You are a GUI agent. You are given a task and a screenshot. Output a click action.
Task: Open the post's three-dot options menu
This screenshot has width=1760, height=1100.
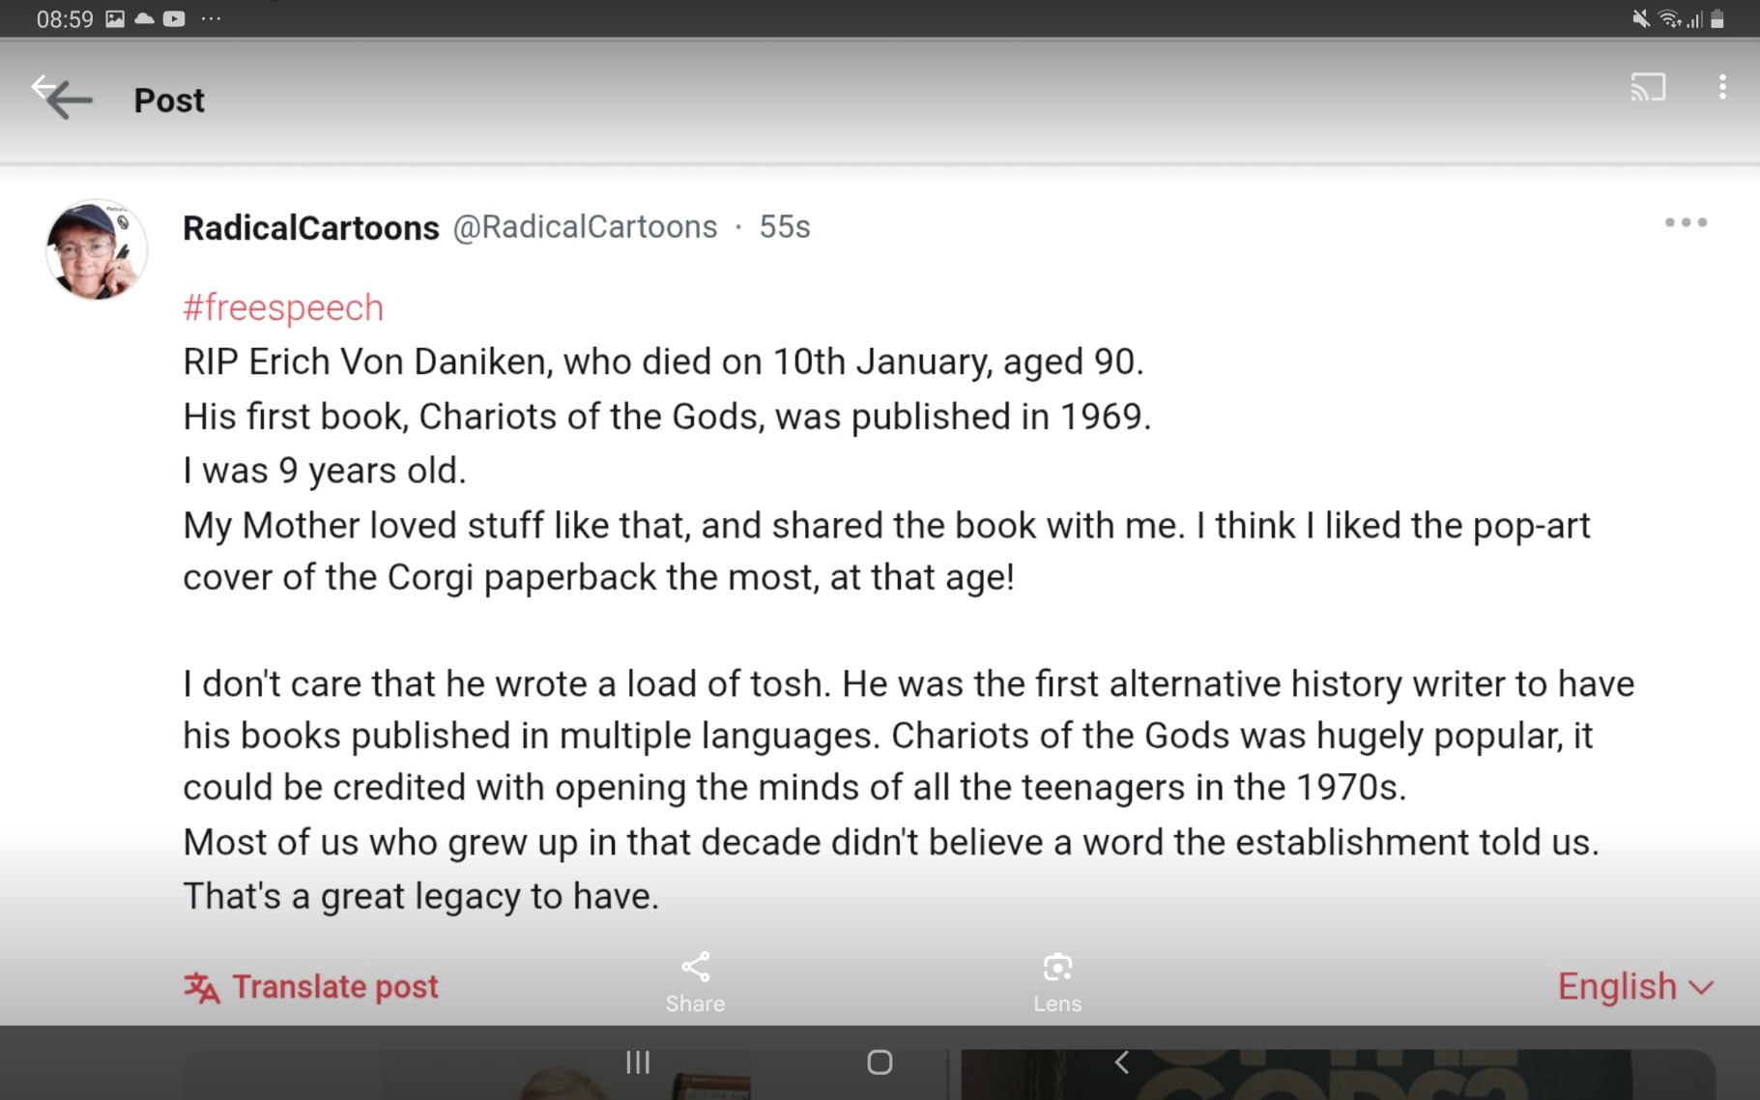click(x=1686, y=223)
